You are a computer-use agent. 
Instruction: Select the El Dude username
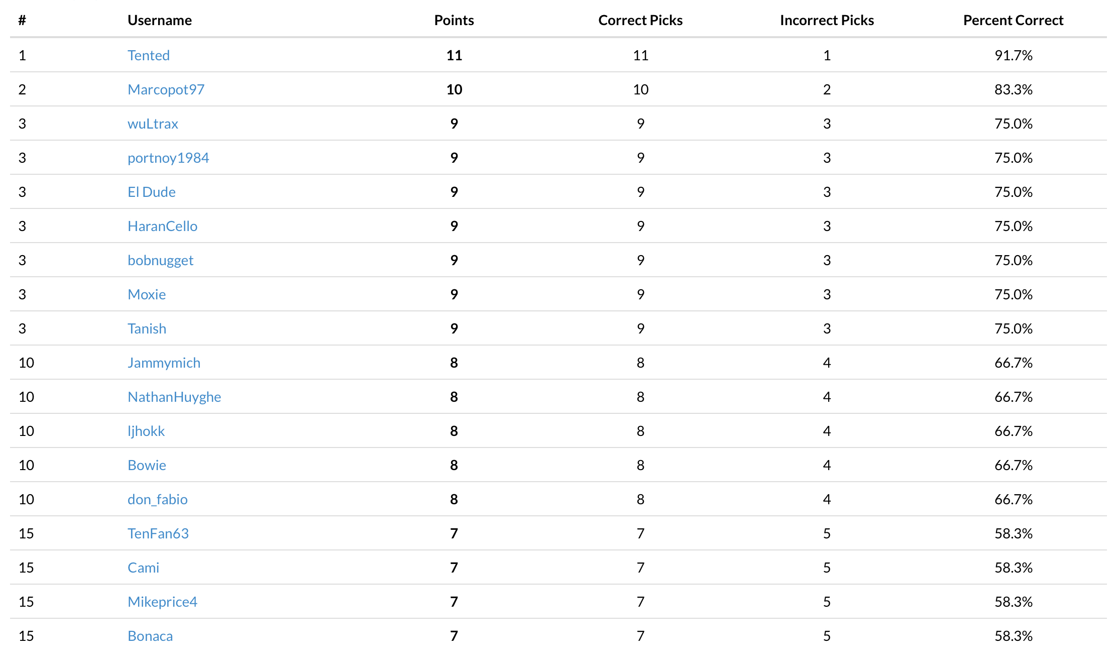pyautogui.click(x=152, y=192)
